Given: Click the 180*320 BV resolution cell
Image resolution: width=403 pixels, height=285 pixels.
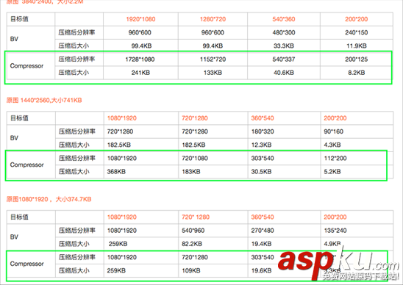Looking at the screenshot, I should (x=263, y=131).
